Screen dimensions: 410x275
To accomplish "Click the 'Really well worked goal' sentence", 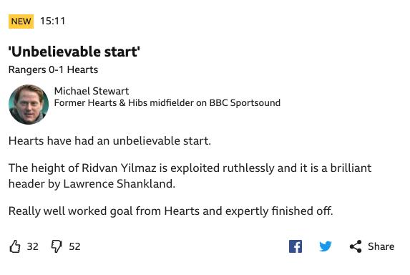I will tap(171, 211).
